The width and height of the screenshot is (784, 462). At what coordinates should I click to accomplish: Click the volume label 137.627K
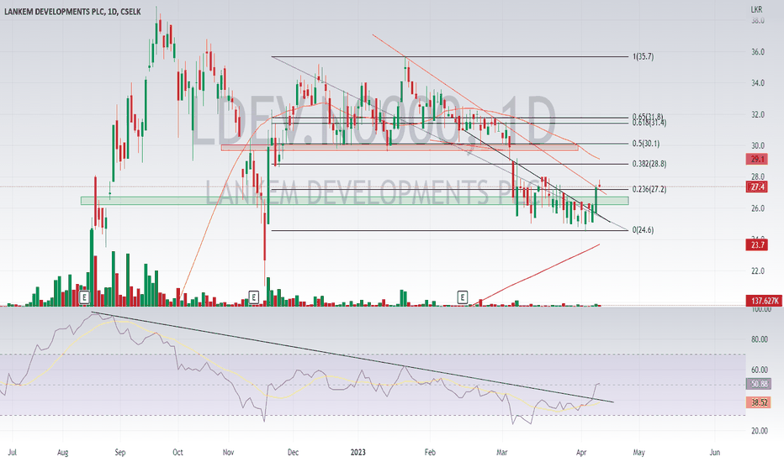(765, 301)
